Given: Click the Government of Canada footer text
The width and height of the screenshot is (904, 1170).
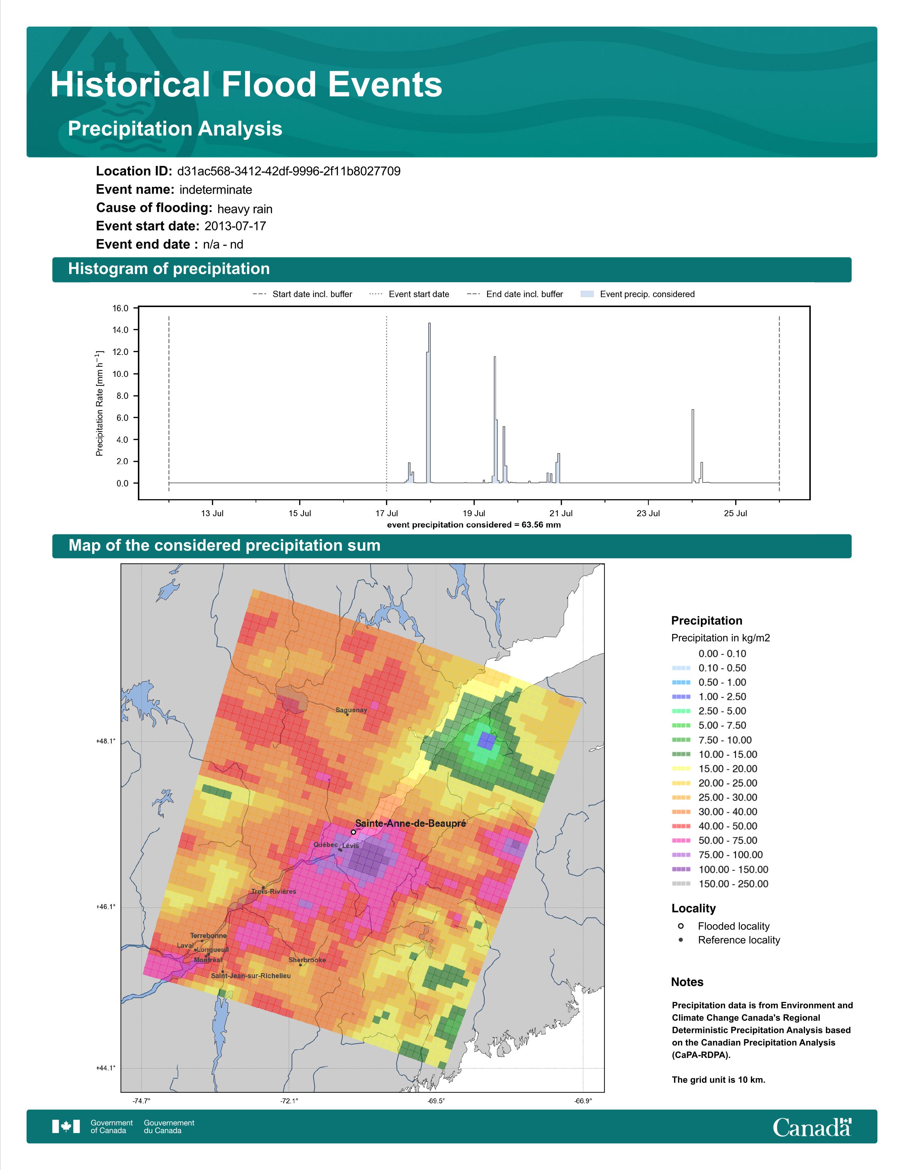Looking at the screenshot, I should point(111,1126).
